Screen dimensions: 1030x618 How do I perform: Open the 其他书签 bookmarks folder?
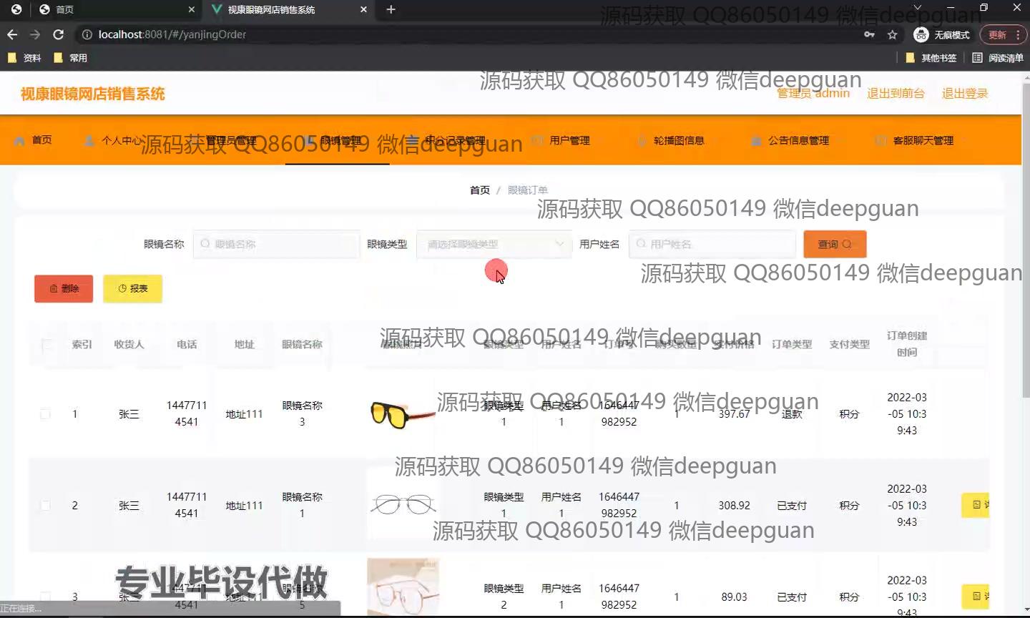coord(931,58)
